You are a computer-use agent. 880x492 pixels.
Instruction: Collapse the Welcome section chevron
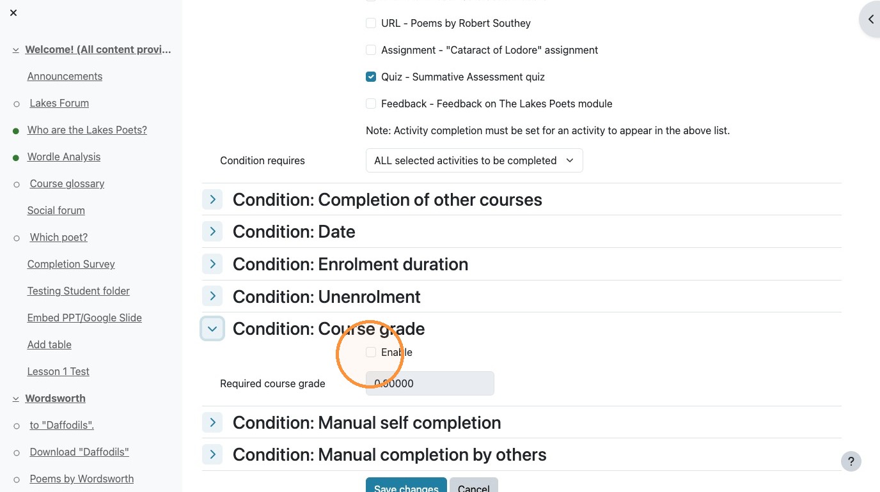coord(15,50)
